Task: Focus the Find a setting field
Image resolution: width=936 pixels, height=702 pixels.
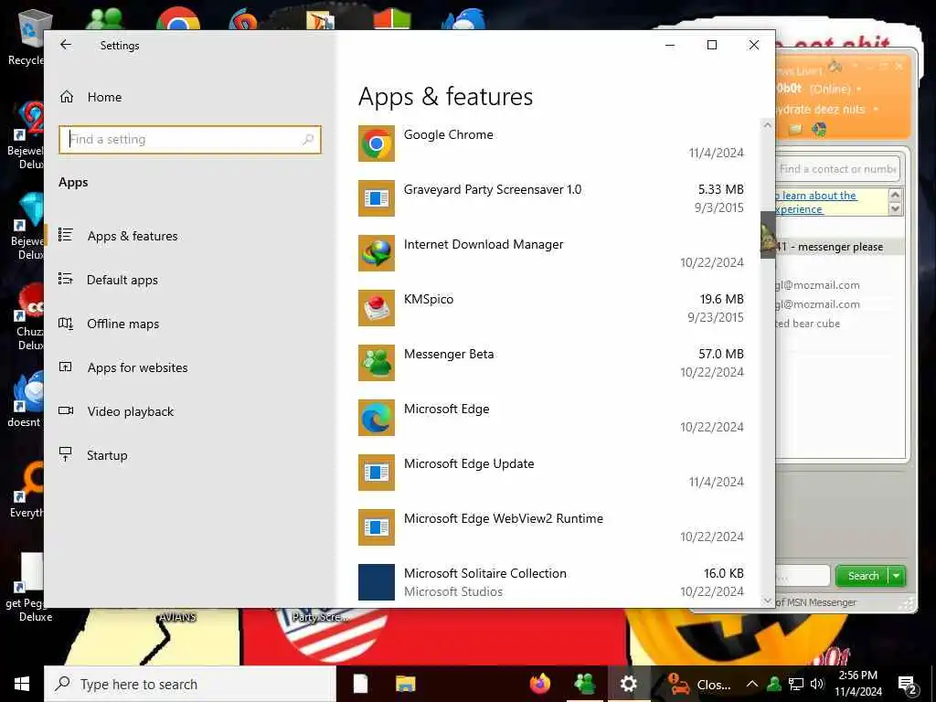Action: pos(190,139)
